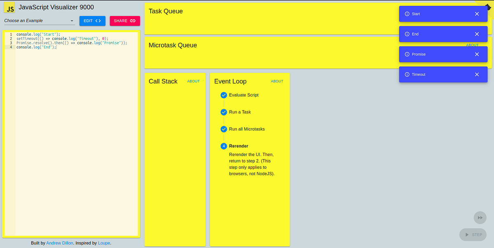Viewport: 494px width, 248px height.
Task: Click the step 4 Rerender circle
Action: point(224,146)
